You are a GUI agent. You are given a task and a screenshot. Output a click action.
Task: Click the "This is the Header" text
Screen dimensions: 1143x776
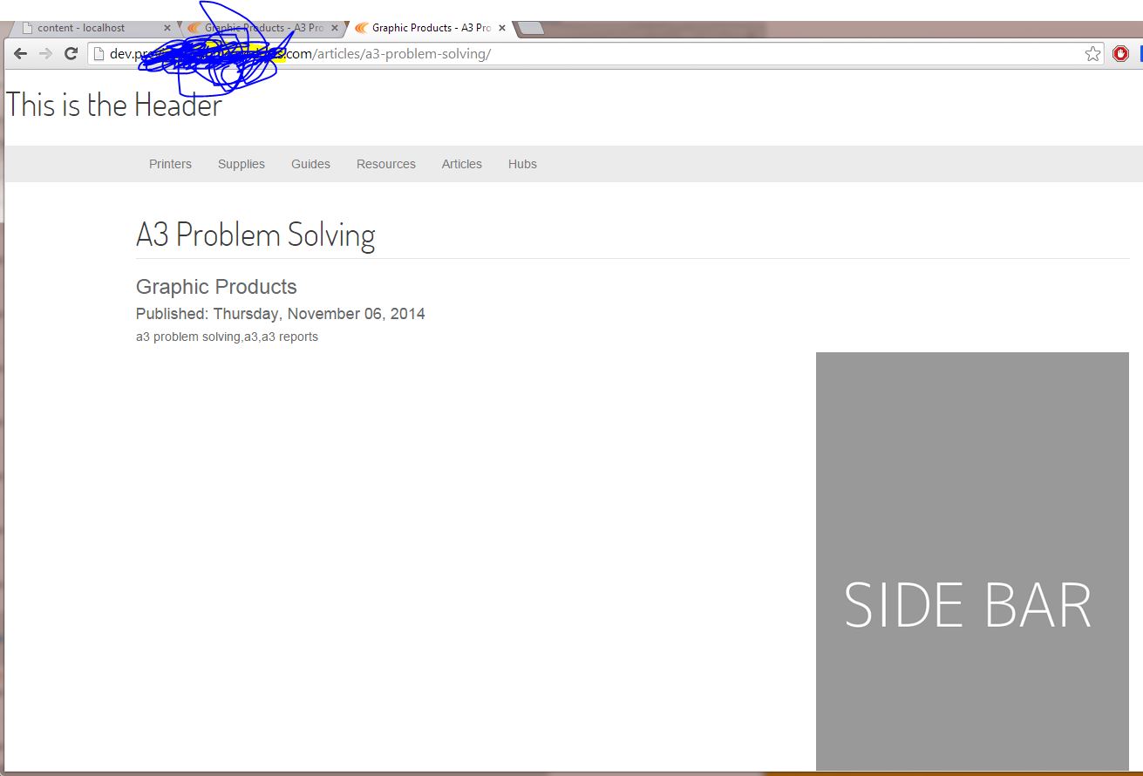coord(114,106)
